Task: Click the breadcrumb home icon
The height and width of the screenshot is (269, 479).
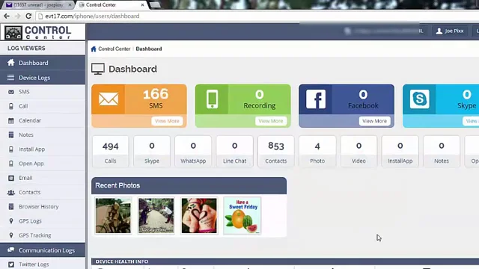Action: 94,49
